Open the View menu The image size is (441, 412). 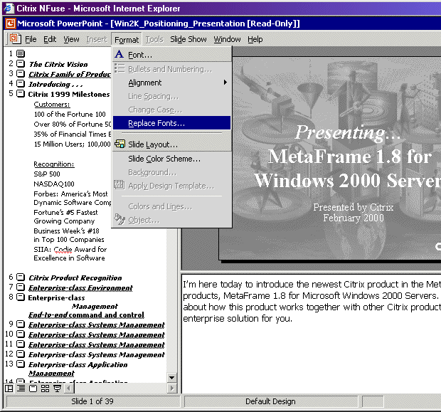tap(71, 39)
